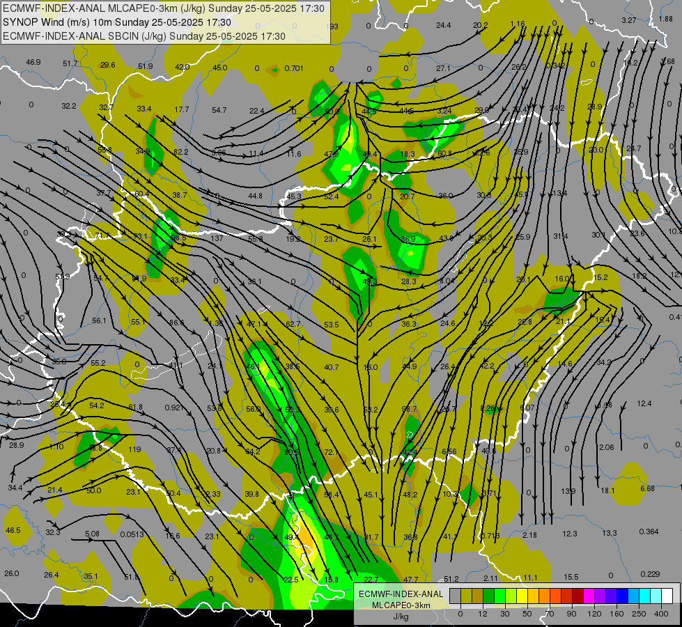The image size is (682, 627).
Task: Click the magenta swatch in the legend
Action: [x=589, y=596]
